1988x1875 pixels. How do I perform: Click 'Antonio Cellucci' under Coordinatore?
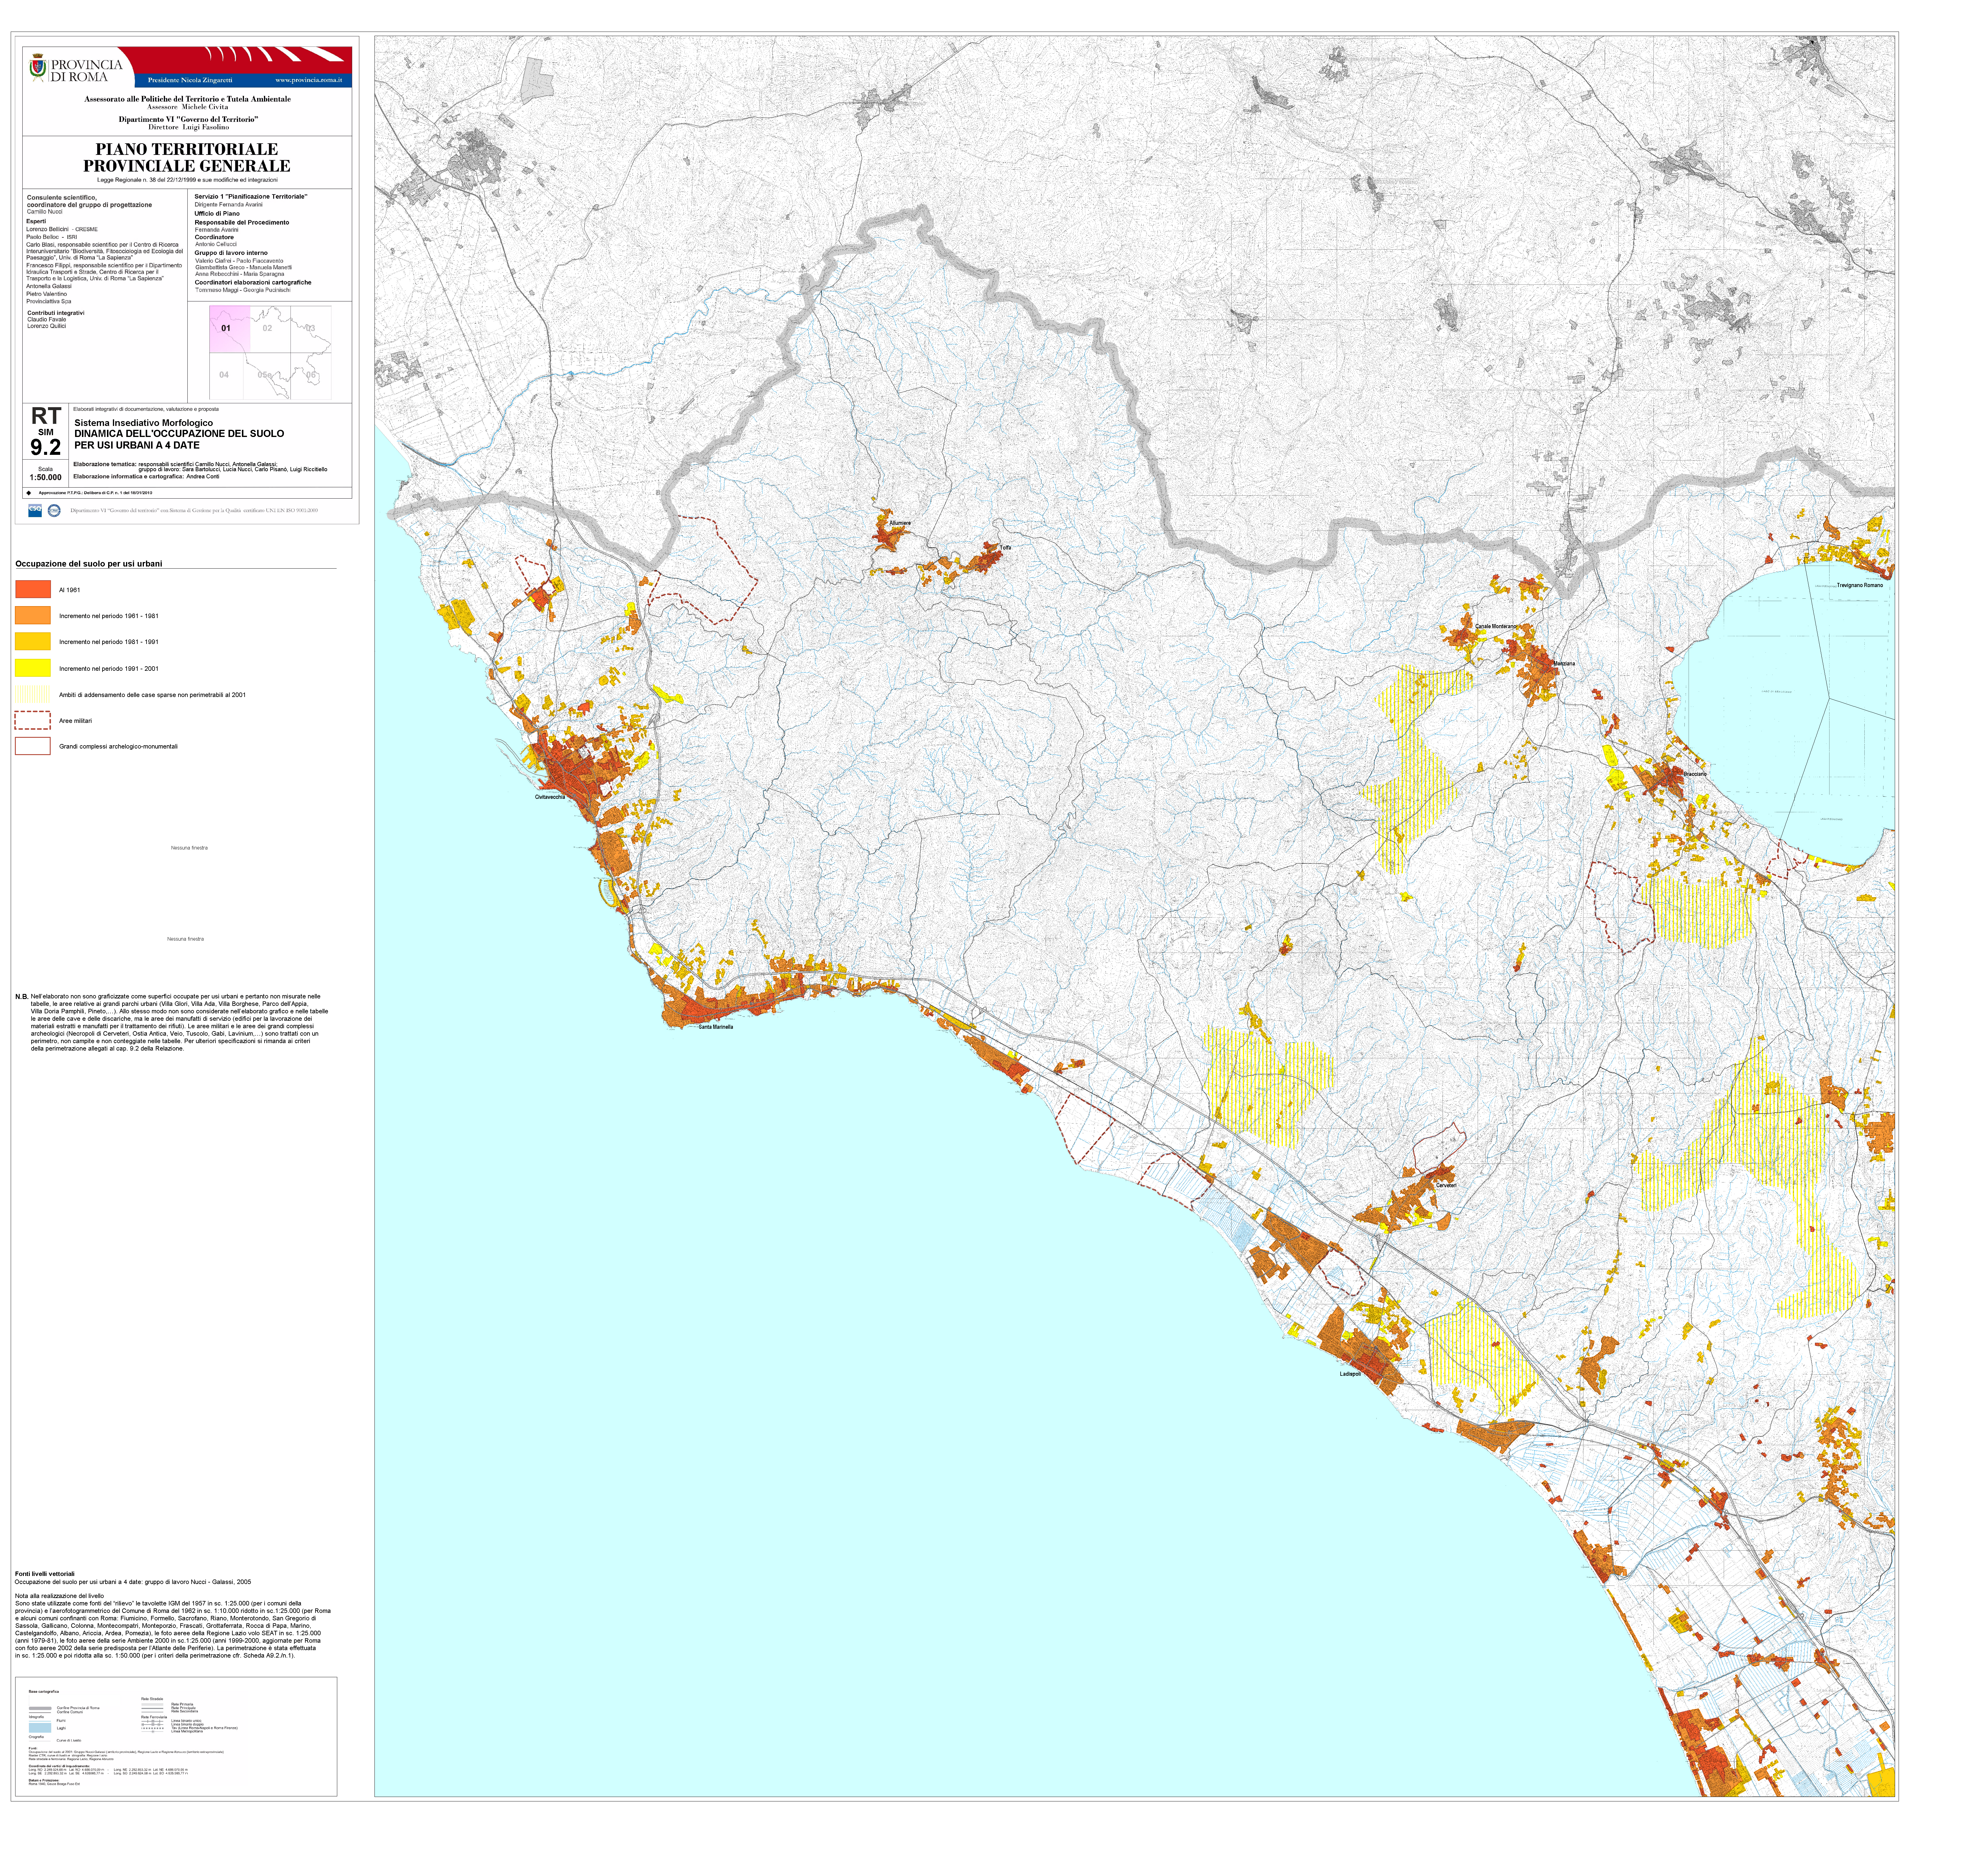pyautogui.click(x=216, y=244)
